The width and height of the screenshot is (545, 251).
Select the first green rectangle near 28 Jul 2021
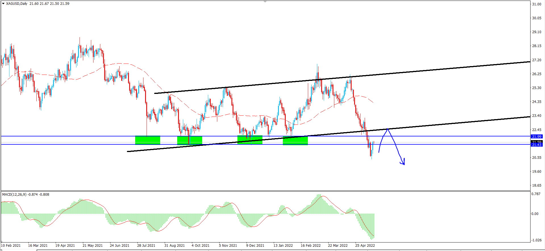[x=148, y=140]
